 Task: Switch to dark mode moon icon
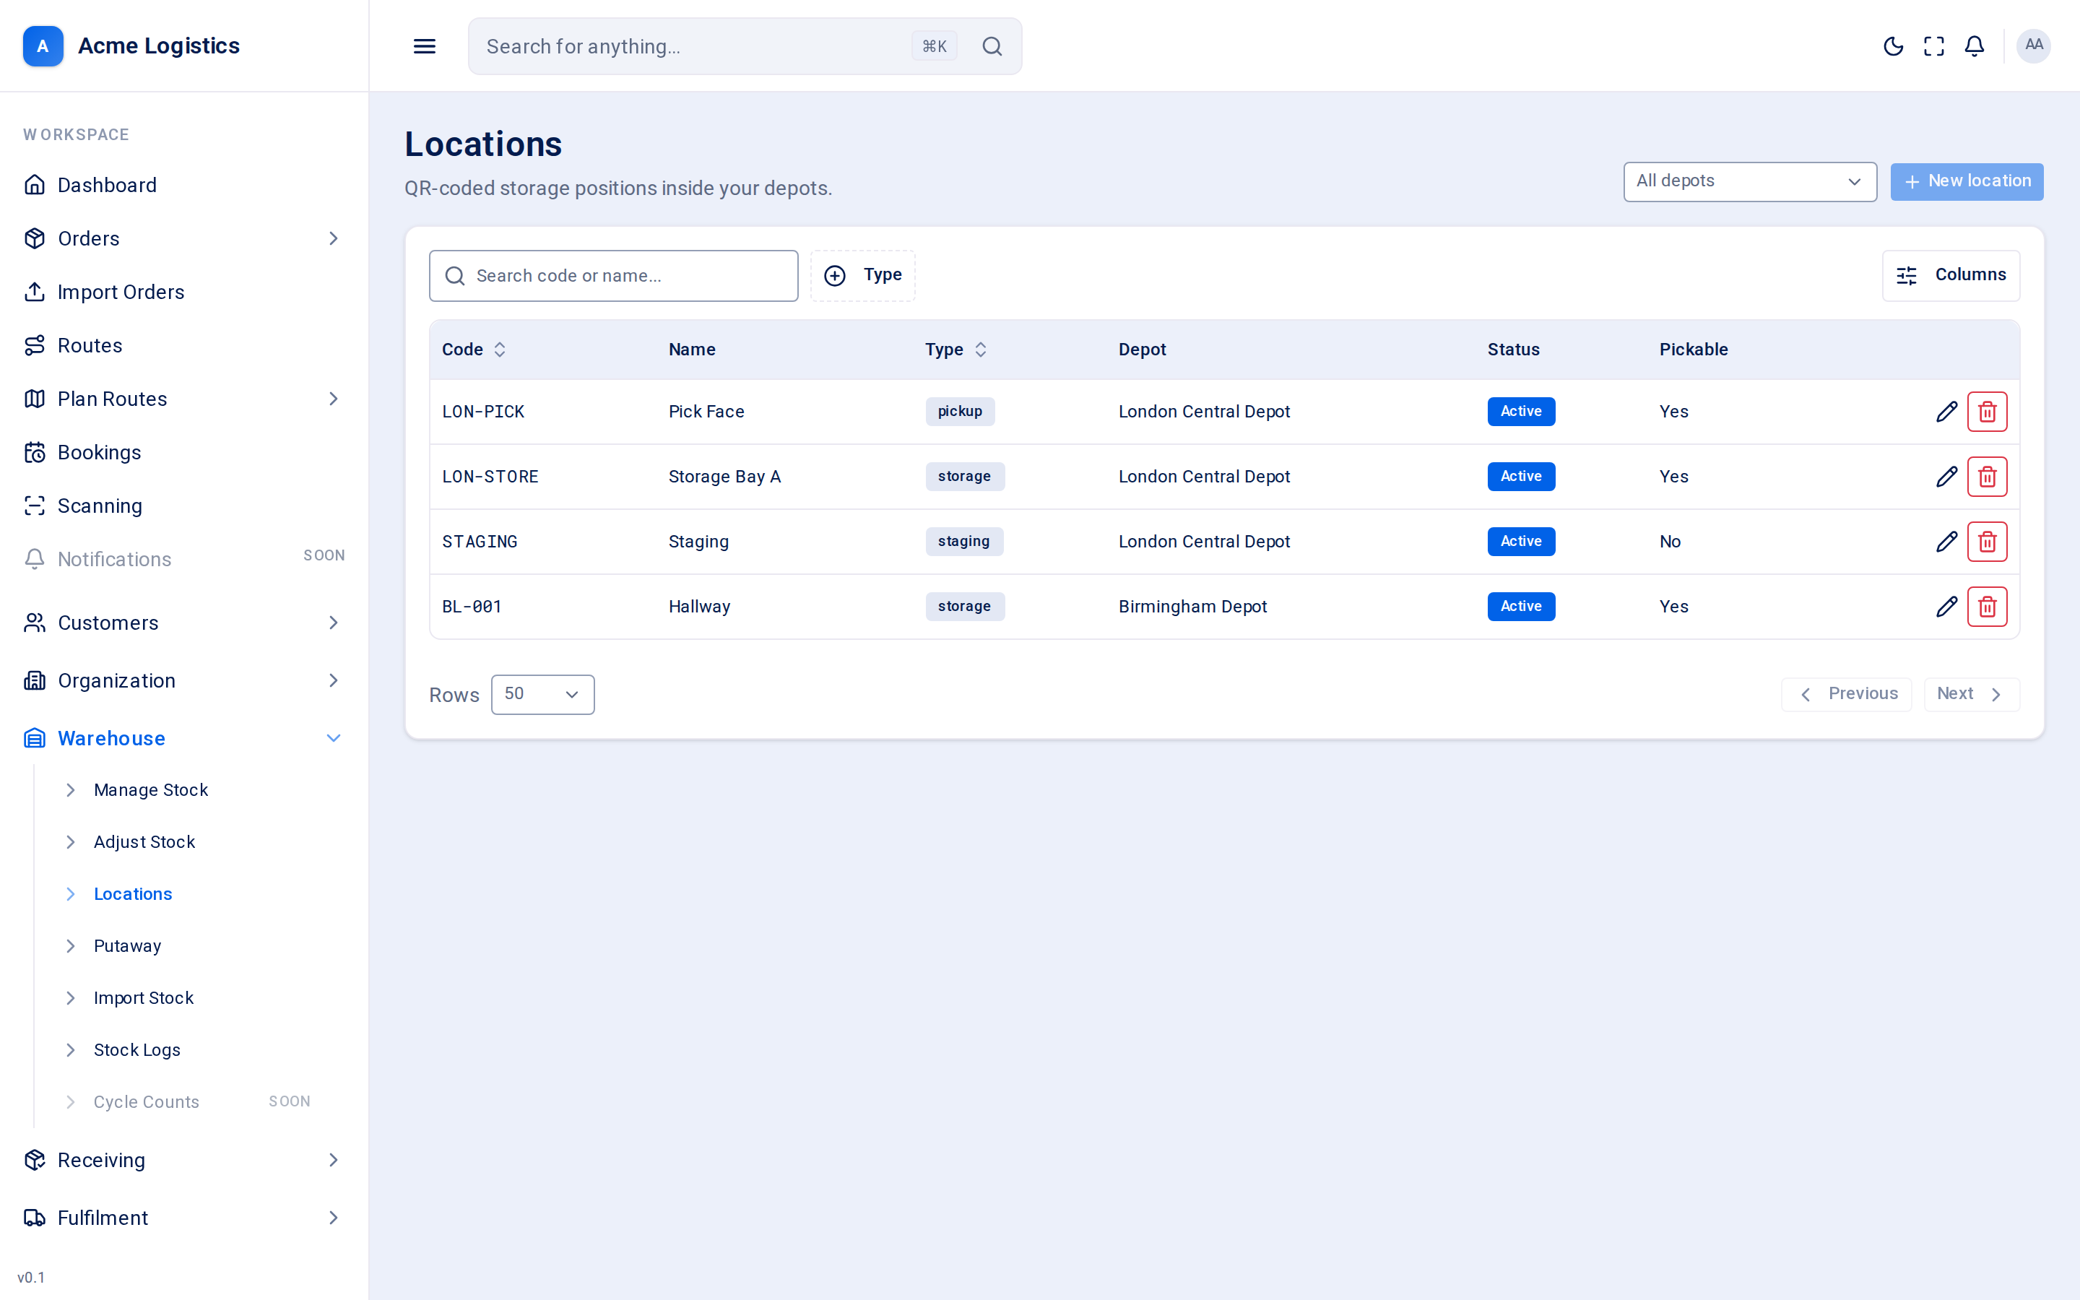coord(1893,46)
